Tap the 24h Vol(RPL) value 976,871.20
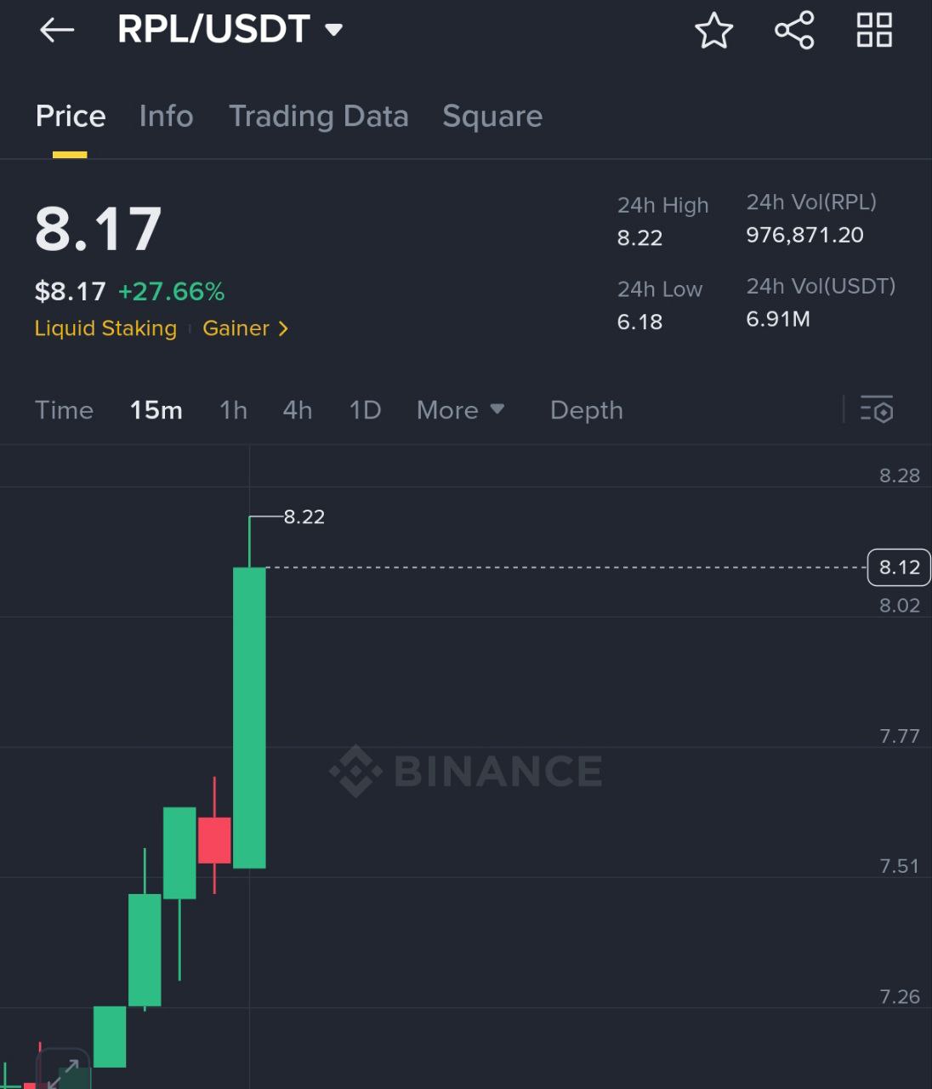 click(804, 236)
